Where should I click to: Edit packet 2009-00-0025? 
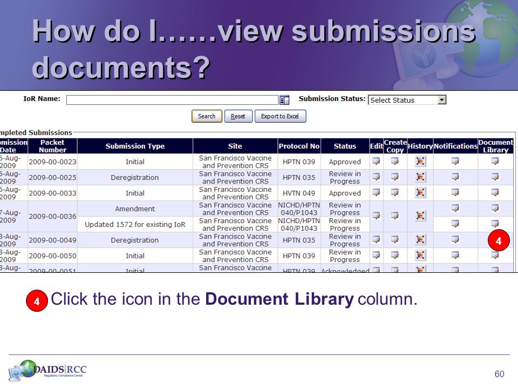pos(376,177)
